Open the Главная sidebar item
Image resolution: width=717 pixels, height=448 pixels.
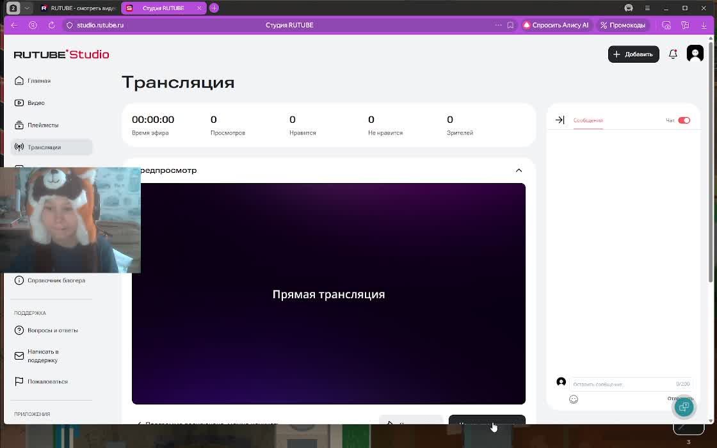[33, 81]
